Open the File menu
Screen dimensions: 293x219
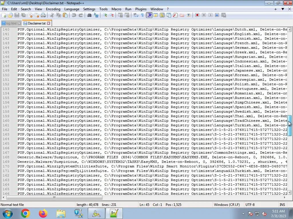[x=5, y=9]
